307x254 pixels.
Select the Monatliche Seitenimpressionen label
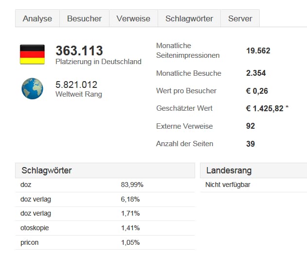pyautogui.click(x=187, y=51)
